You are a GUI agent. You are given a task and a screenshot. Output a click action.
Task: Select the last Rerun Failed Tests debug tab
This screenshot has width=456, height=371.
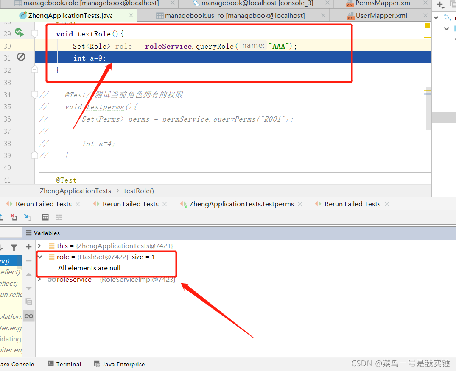[x=352, y=204]
